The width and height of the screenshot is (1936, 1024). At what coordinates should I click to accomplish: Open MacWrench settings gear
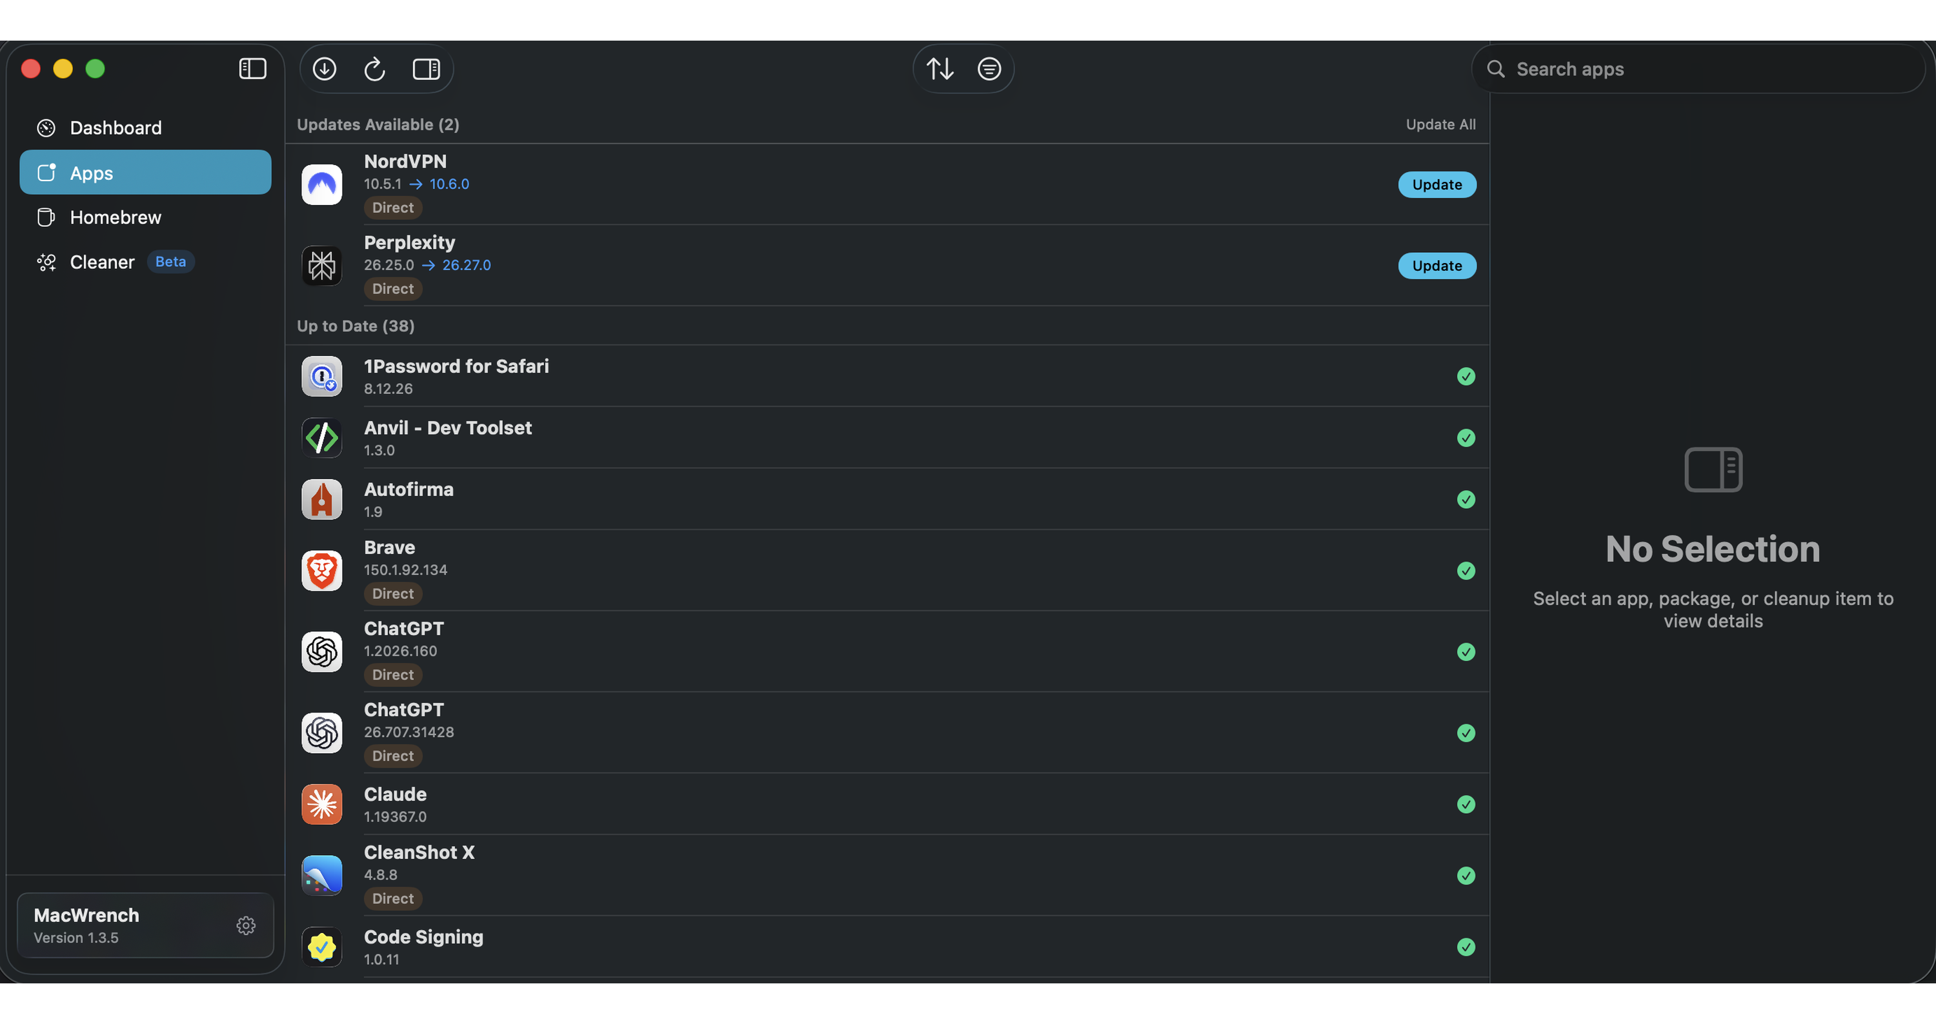coord(246,925)
